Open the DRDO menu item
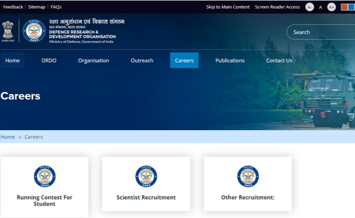Viewport: 355px width, 218px height. tap(49, 60)
